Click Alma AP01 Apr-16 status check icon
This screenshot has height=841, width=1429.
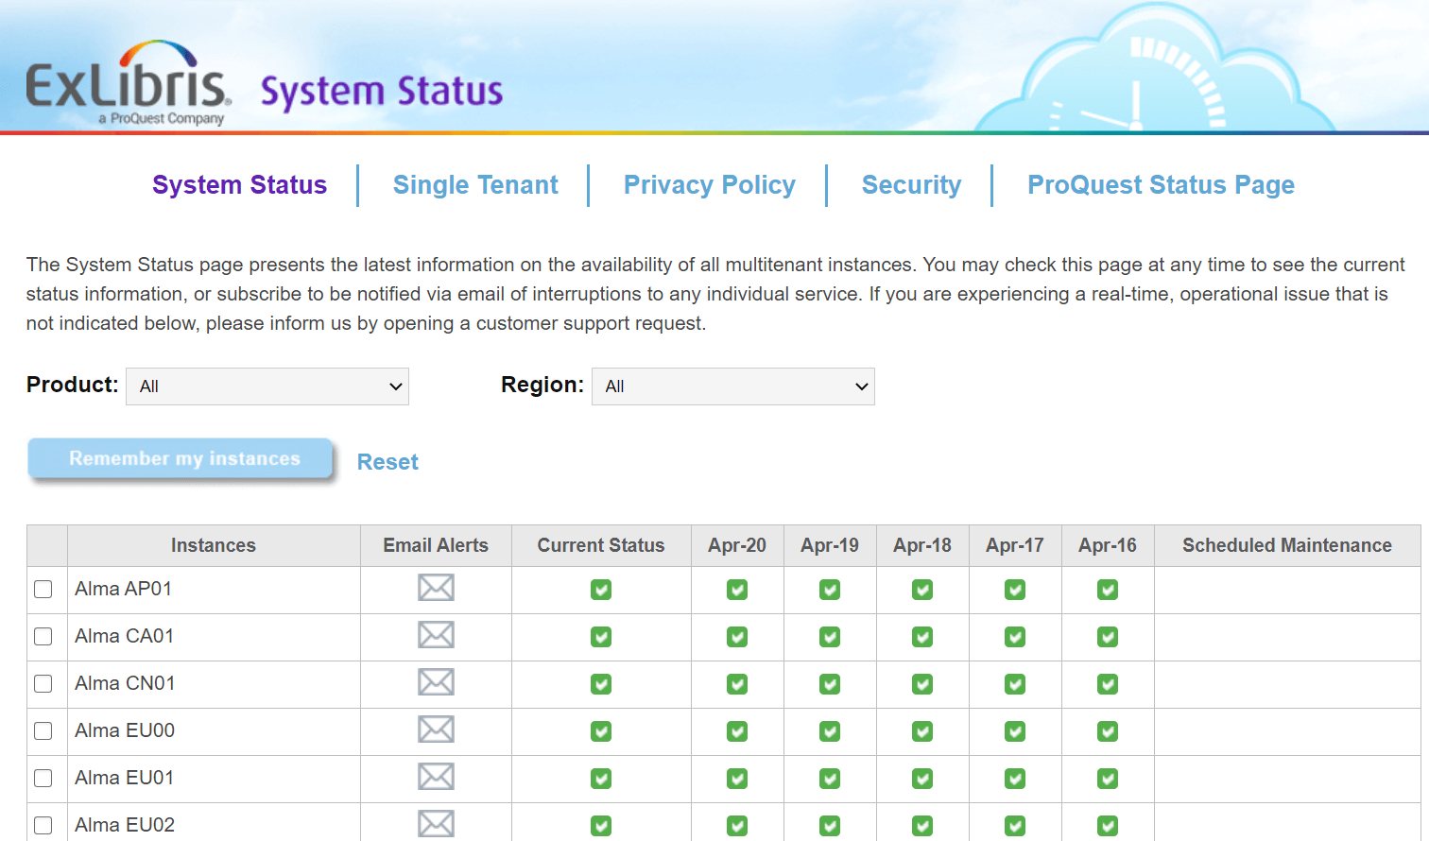click(1108, 590)
